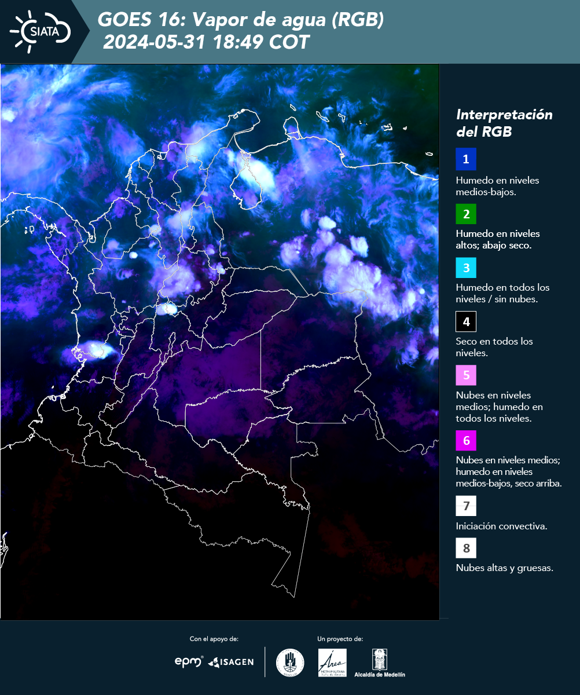The width and height of the screenshot is (580, 695).
Task: Click the 'Con el apoyo de:' label
Action: (x=214, y=639)
